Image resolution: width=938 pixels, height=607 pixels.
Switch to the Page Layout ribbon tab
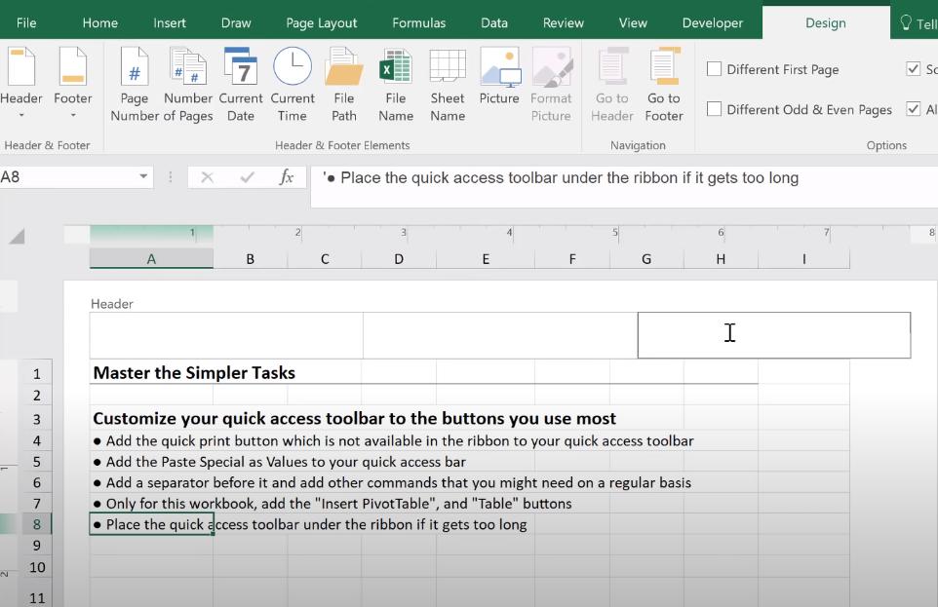[321, 21]
